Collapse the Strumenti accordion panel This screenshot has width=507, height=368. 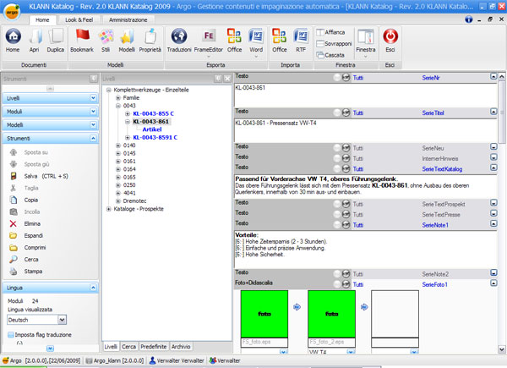93,138
